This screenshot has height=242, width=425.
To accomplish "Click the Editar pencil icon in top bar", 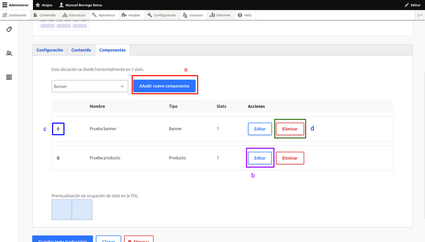I will [407, 5].
